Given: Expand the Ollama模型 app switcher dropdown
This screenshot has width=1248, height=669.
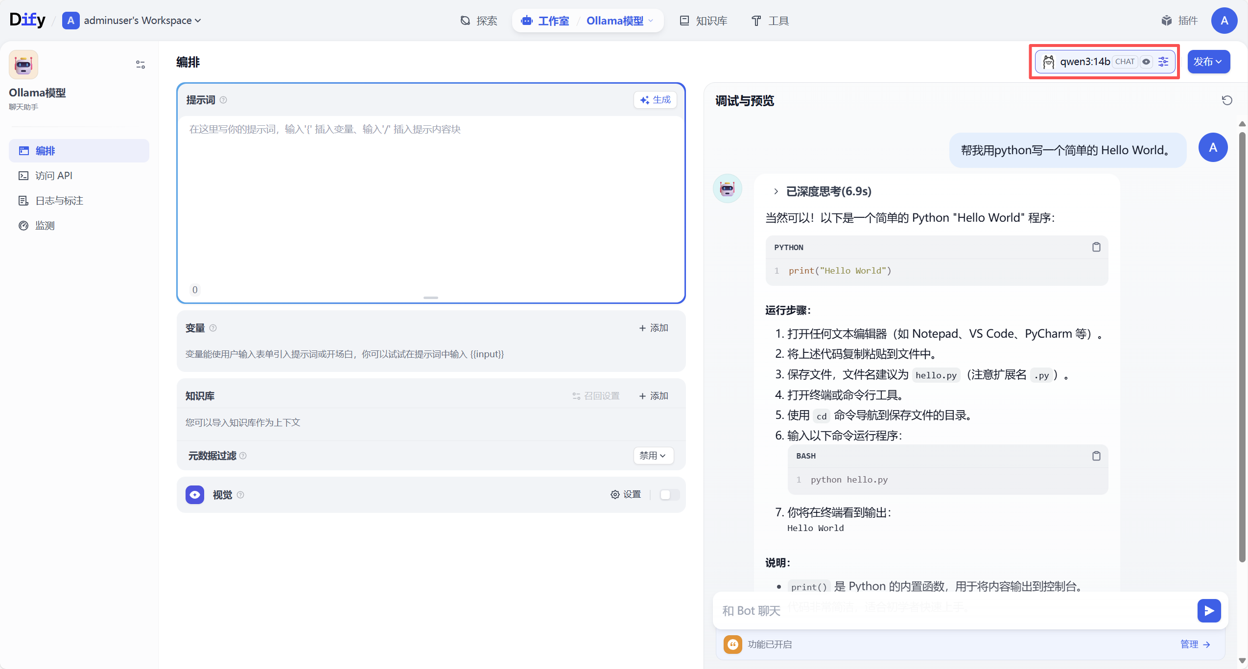Looking at the screenshot, I should click(620, 21).
